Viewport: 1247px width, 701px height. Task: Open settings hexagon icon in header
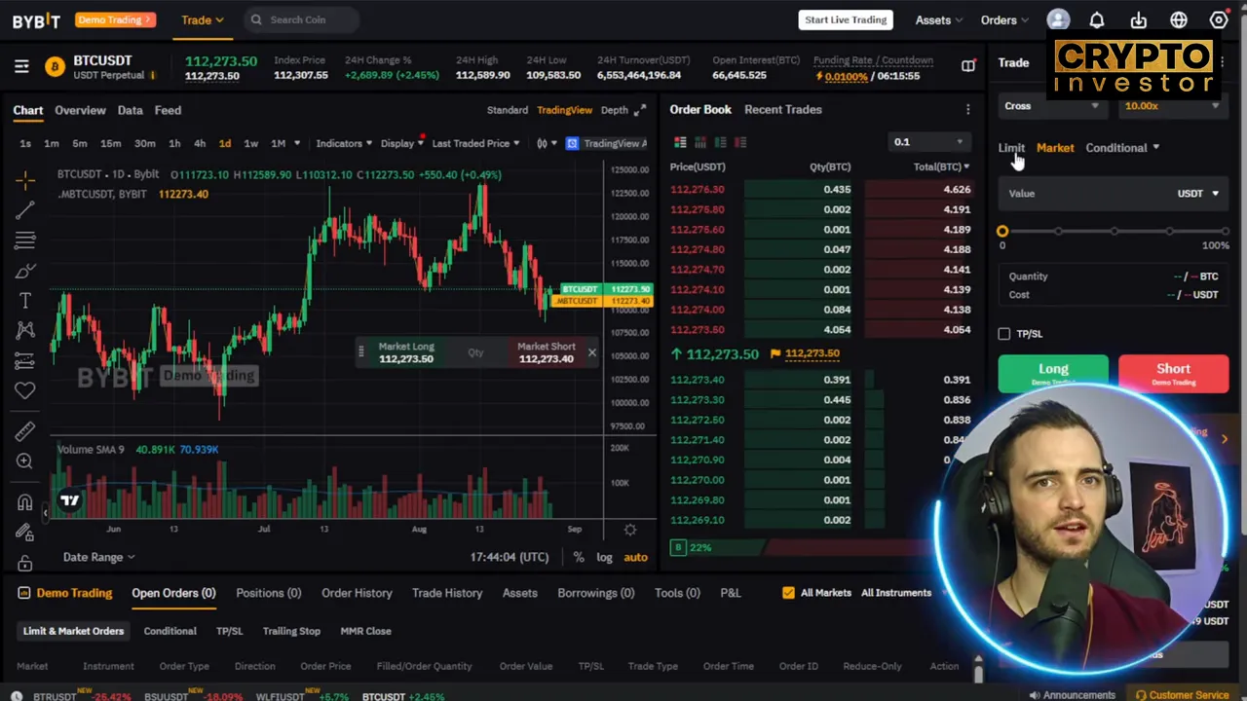(1219, 19)
